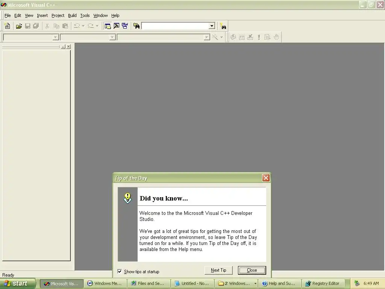385x289 pixels.
Task: Click the Copy icon in toolbar
Action: [x=56, y=26]
